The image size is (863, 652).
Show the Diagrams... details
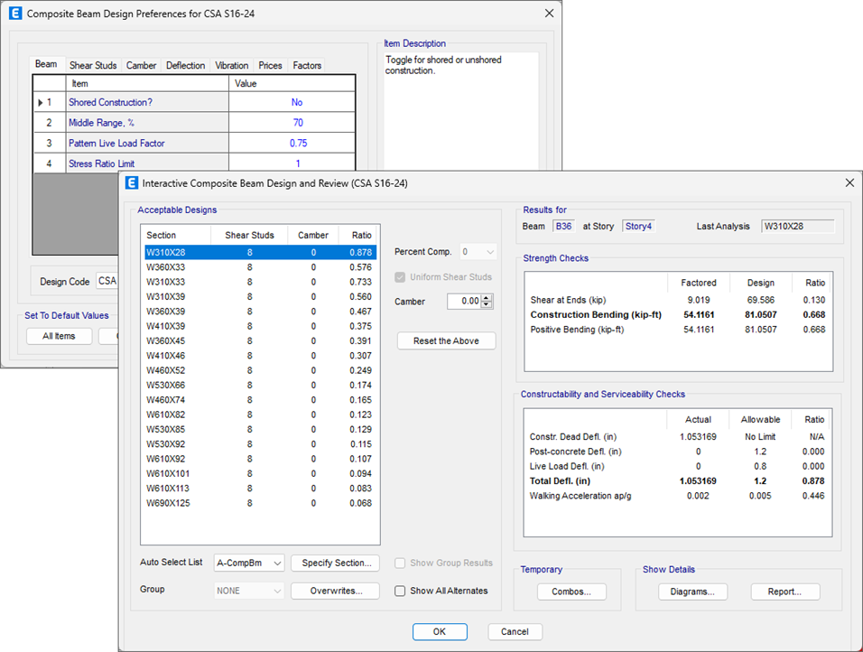[x=693, y=592]
